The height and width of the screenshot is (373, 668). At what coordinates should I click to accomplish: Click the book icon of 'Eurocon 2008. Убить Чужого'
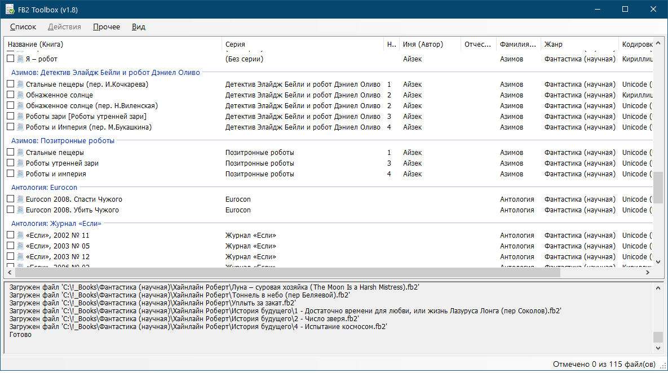point(20,210)
